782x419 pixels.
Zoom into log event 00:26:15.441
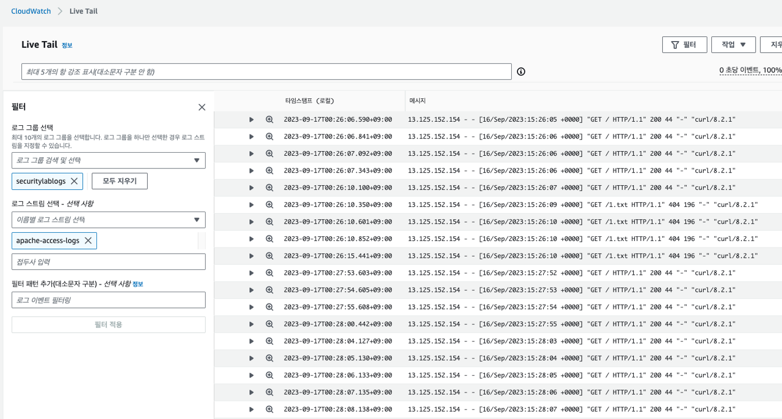point(270,256)
